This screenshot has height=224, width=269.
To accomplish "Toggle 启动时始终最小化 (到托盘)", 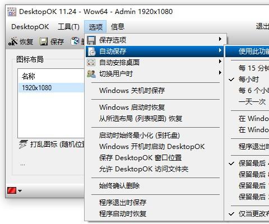I will click(155, 136).
